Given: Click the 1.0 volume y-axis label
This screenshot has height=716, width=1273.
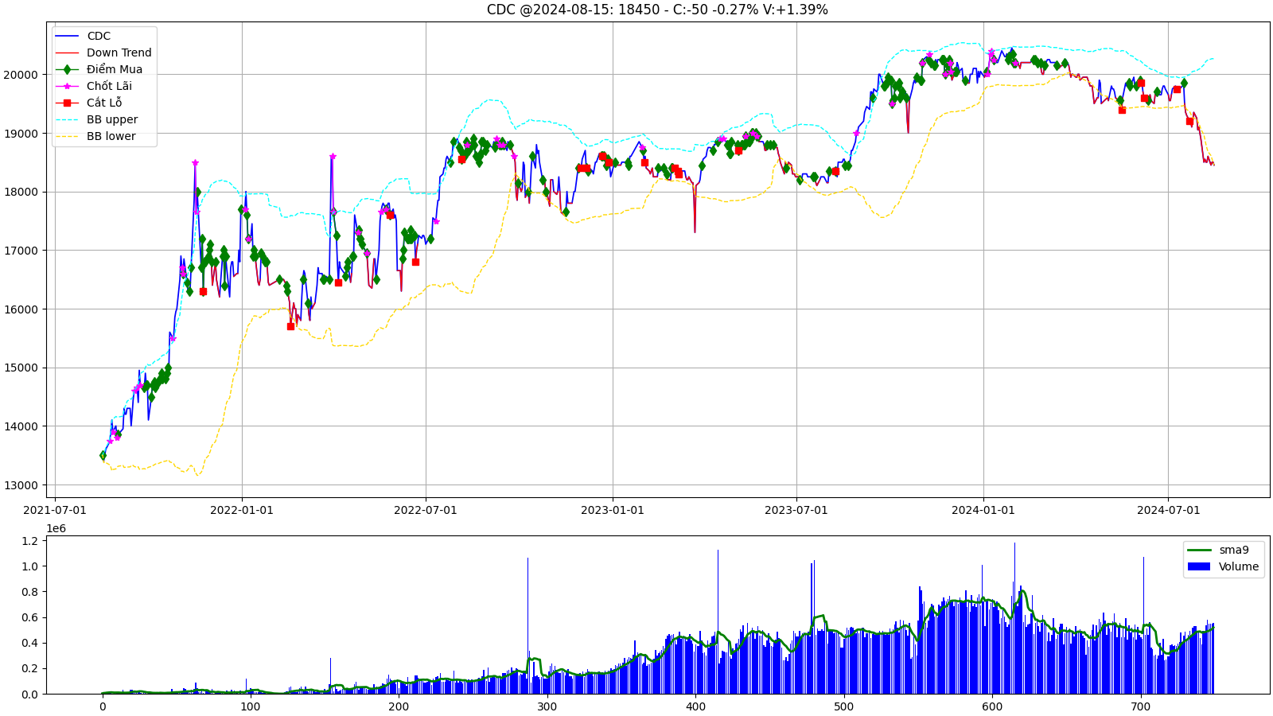Looking at the screenshot, I should point(30,566).
